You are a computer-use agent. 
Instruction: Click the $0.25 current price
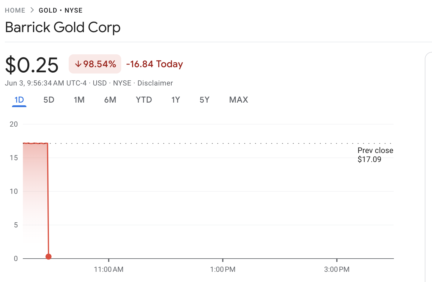point(32,65)
